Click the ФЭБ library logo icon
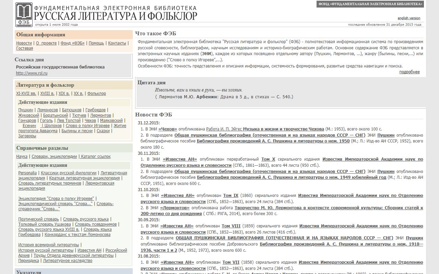The image size is (439, 274). tap(24, 14)
